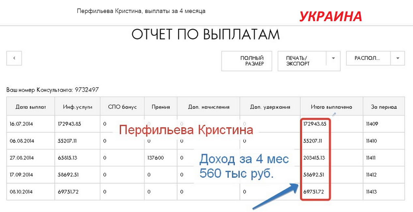The width and height of the screenshot is (413, 212).
Task: Click Инф.услуги value 69751.72
Action: coord(78,192)
